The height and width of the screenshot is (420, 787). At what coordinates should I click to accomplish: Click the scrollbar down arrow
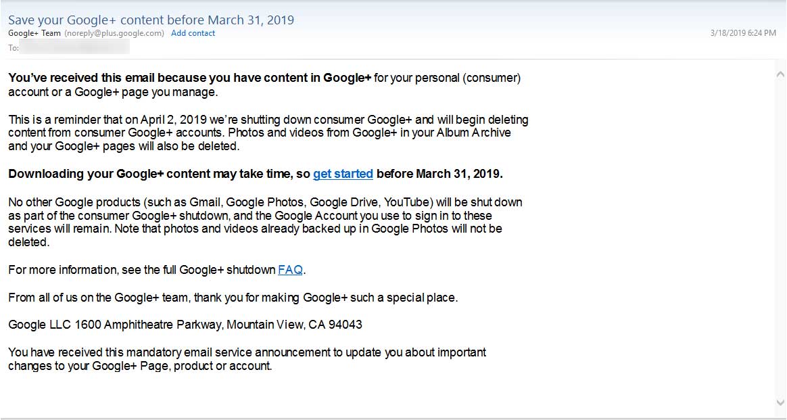click(x=780, y=402)
